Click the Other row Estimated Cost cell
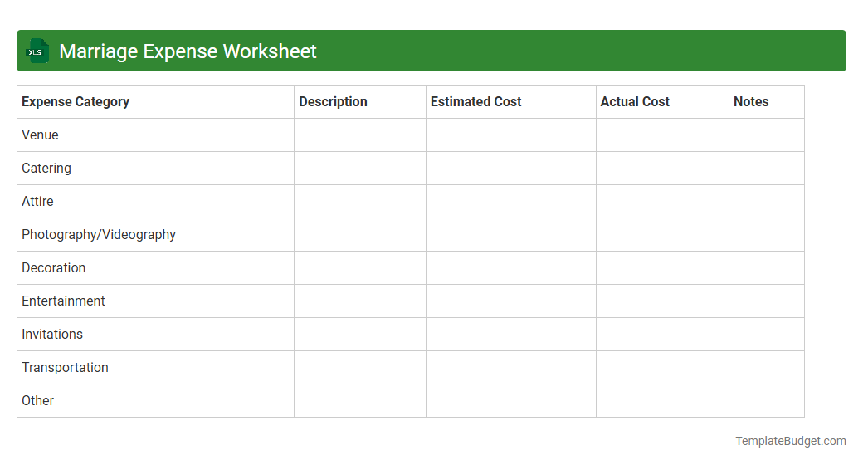The width and height of the screenshot is (863, 465). (x=511, y=400)
